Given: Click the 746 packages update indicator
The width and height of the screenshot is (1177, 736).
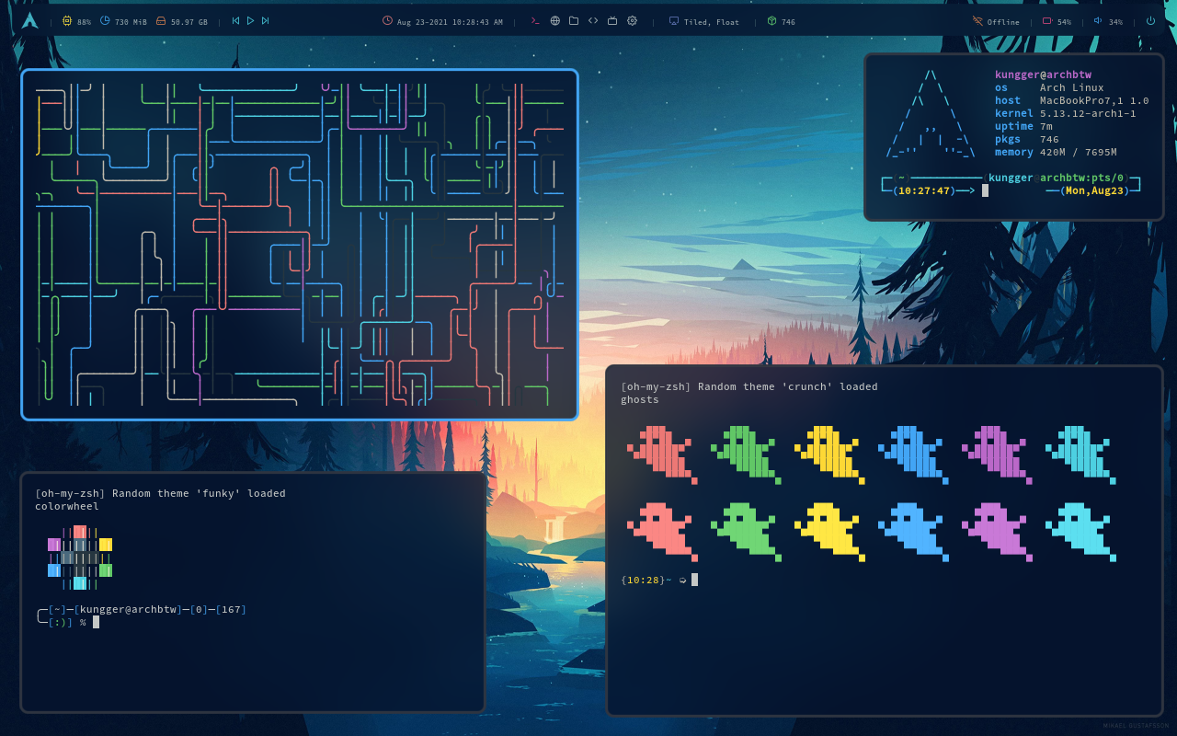Looking at the screenshot, I should point(781,21).
